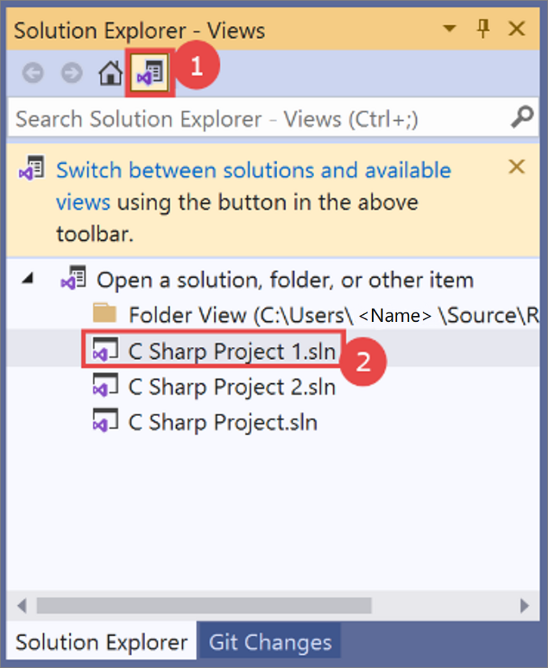548x668 pixels.
Task: Pin the Solution Explorer window
Action: [483, 29]
